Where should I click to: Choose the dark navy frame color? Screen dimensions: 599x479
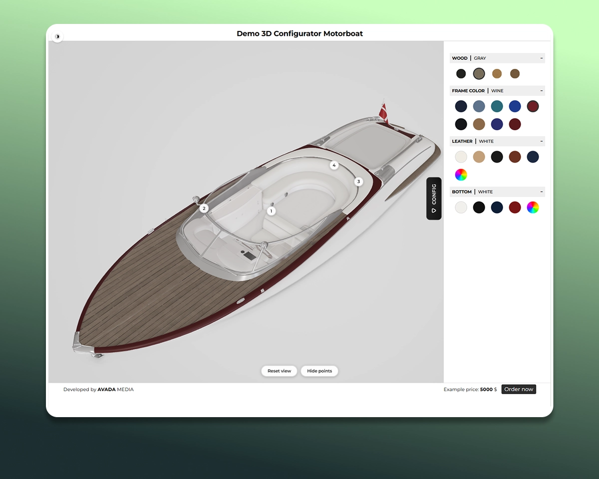(x=461, y=106)
